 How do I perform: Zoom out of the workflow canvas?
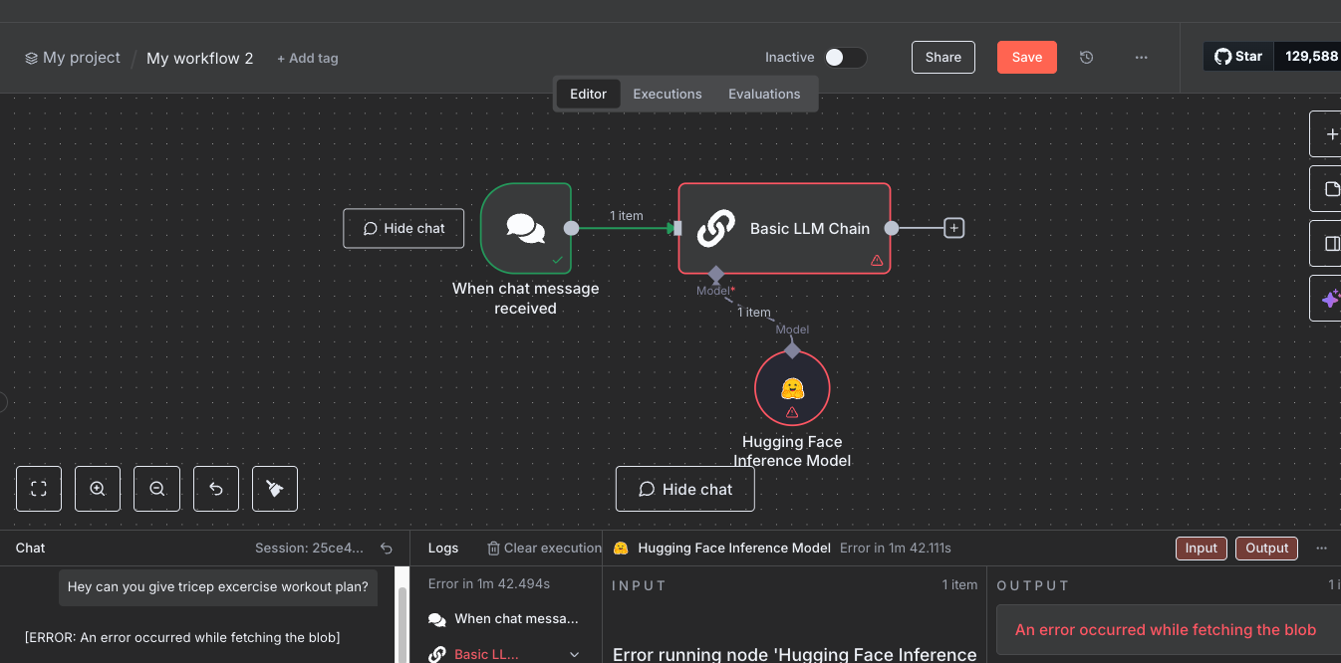(x=156, y=489)
